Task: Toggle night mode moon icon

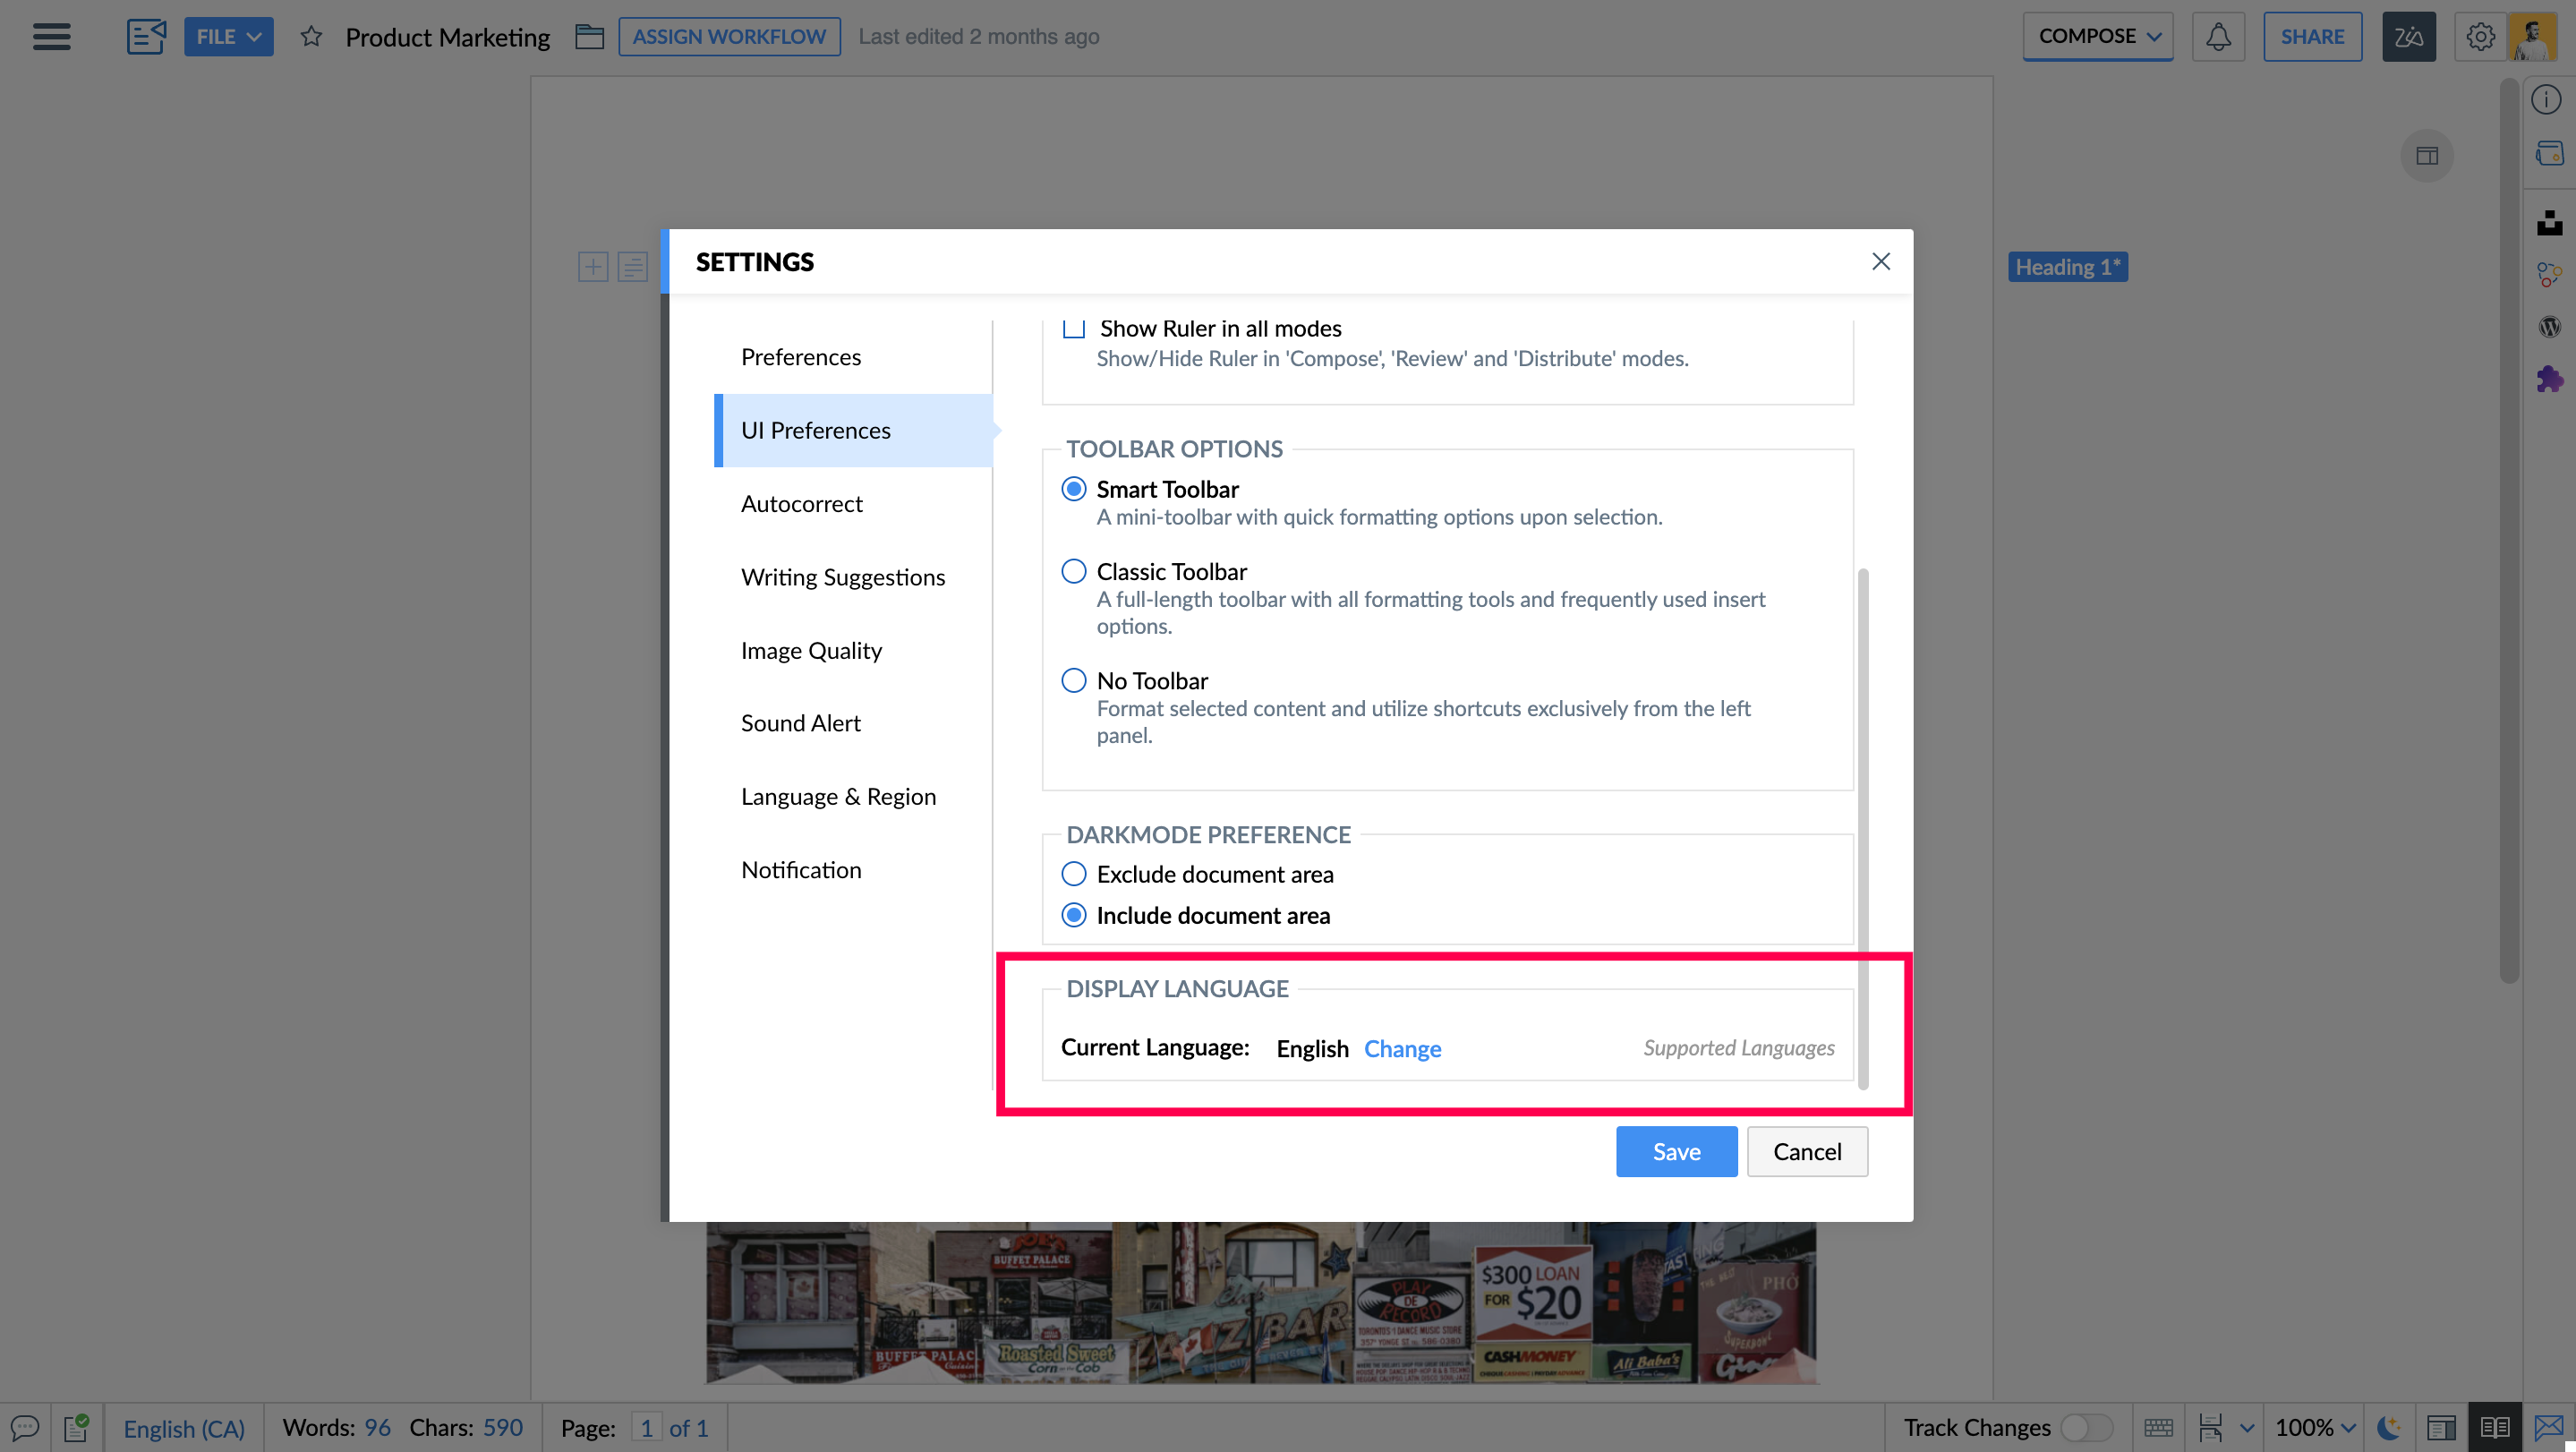Action: [x=2390, y=1427]
